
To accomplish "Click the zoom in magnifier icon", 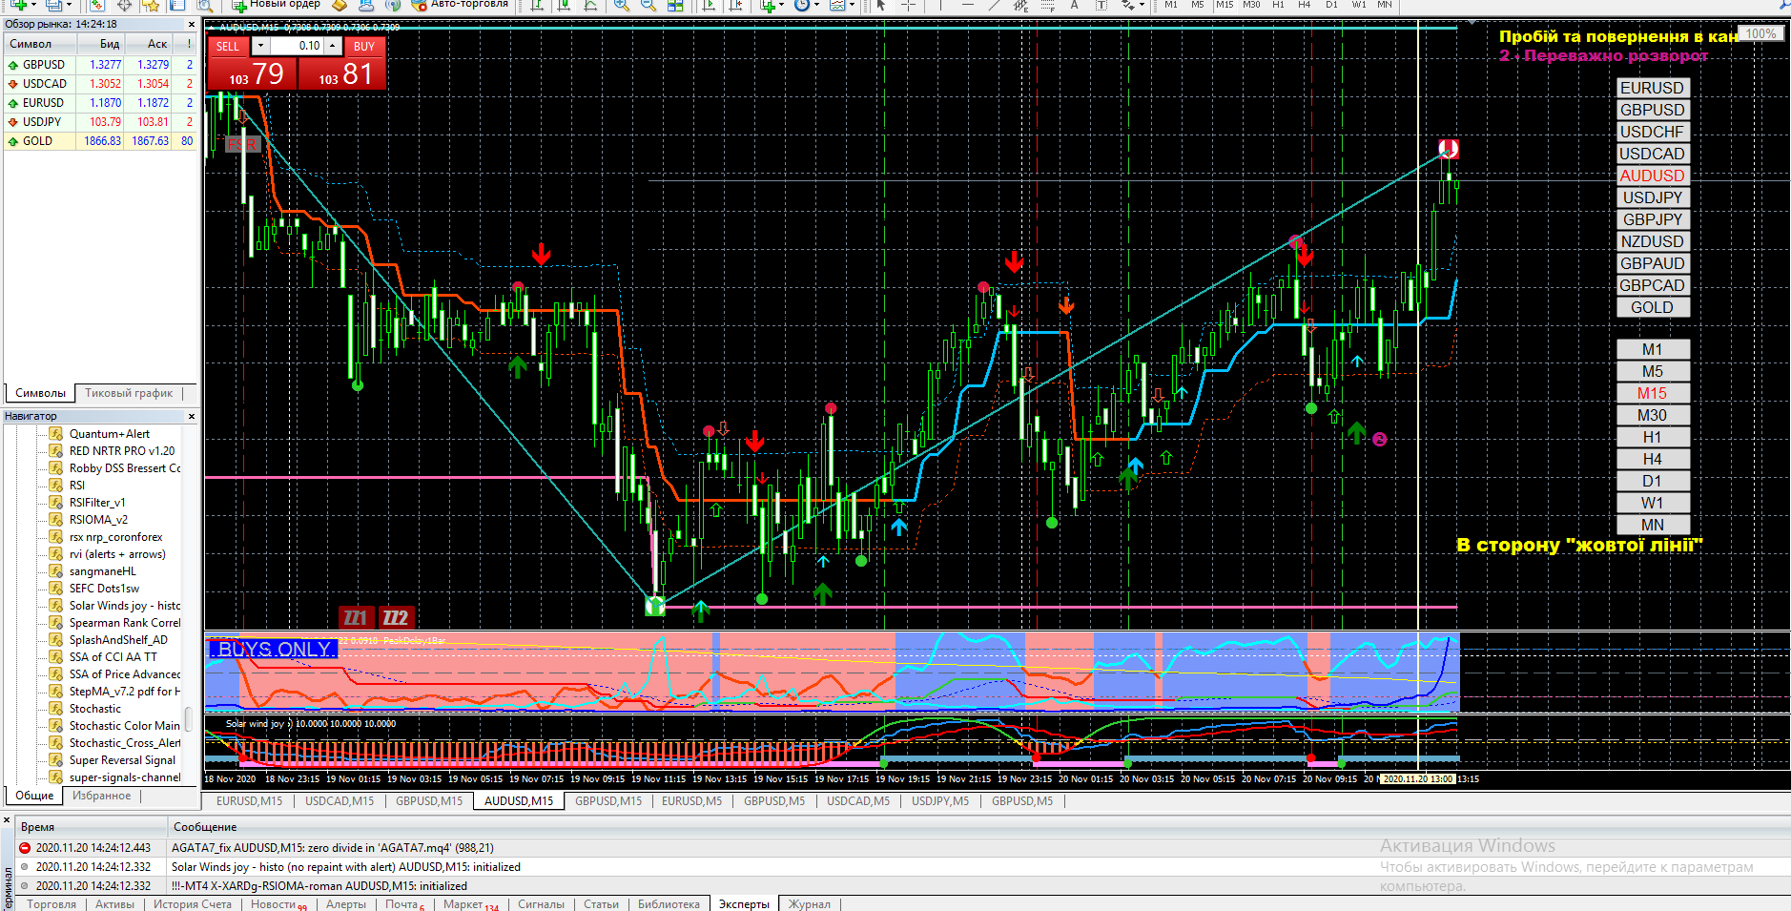I will tap(621, 5).
